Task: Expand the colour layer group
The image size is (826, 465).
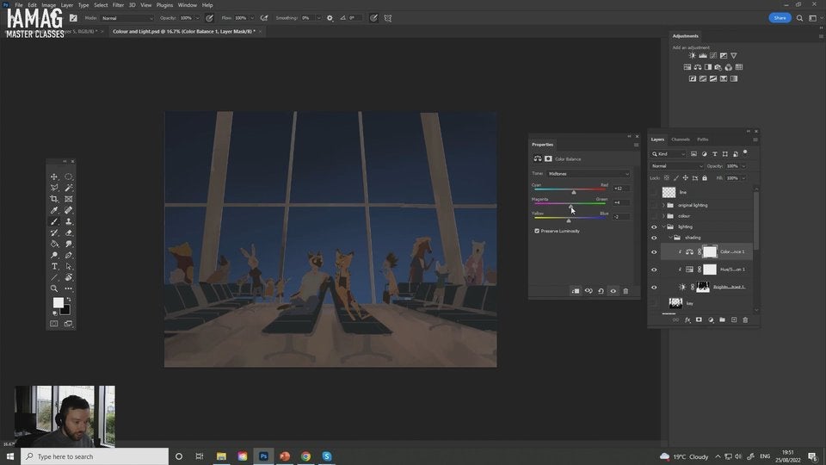Action: point(663,216)
